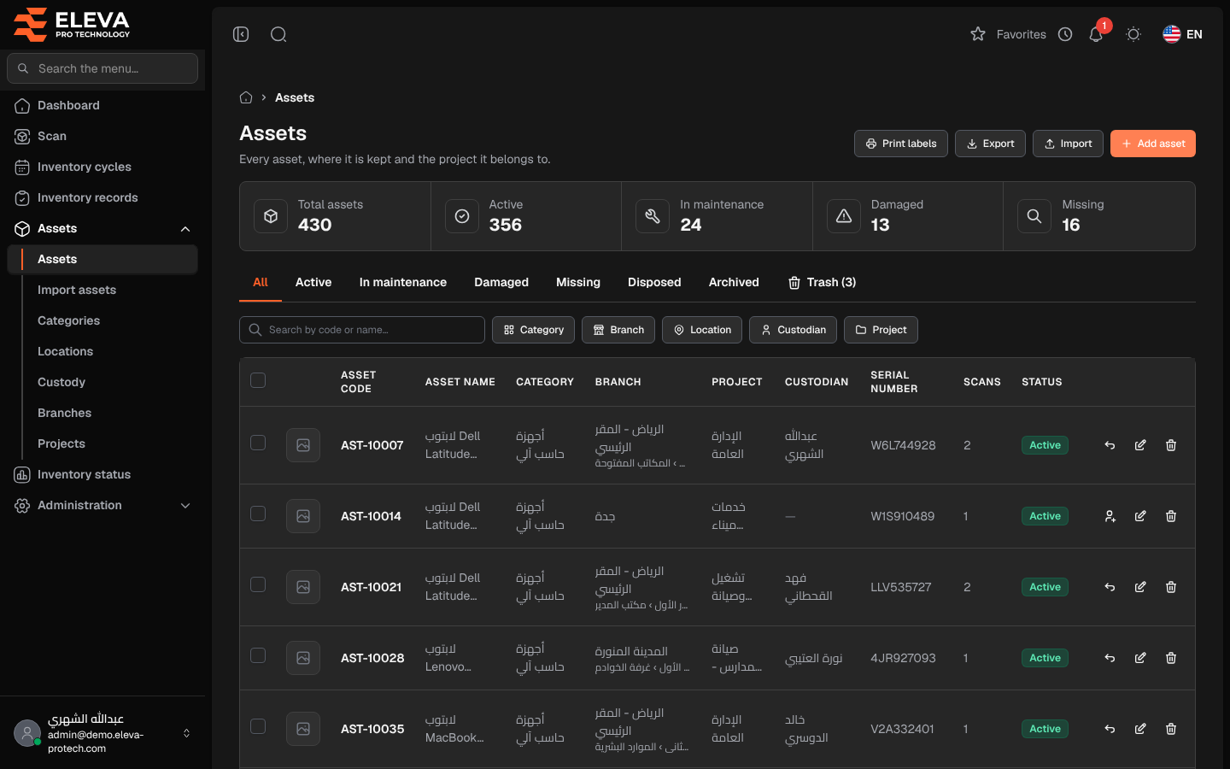Edit asset AST-10007
The height and width of the screenshot is (769, 1230).
pos(1140,445)
